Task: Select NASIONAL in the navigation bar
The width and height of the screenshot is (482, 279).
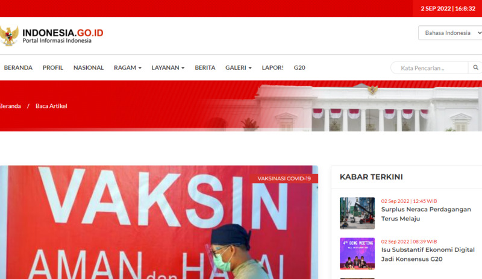Action: [x=89, y=68]
